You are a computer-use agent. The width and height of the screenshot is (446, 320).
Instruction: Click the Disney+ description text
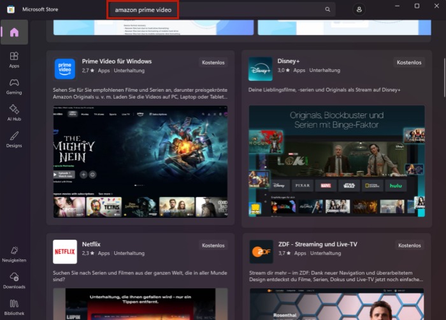point(324,90)
